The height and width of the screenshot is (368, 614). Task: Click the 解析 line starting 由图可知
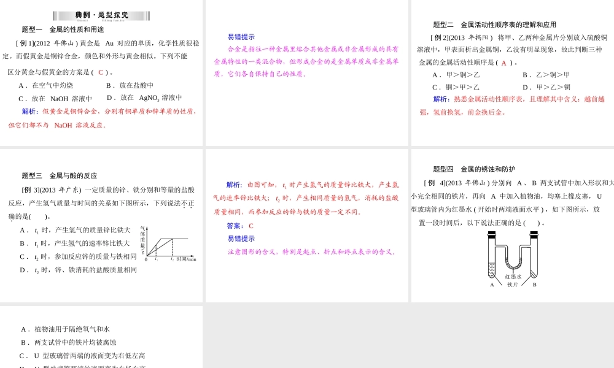pyautogui.click(x=313, y=185)
